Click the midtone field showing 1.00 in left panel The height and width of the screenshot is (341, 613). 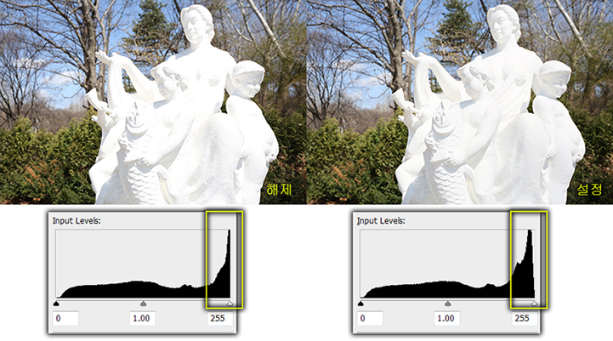(x=143, y=318)
